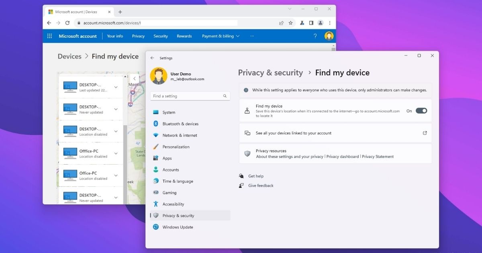Open System settings icon in sidebar
Viewport: 482px width, 253px height.
tap(156, 112)
